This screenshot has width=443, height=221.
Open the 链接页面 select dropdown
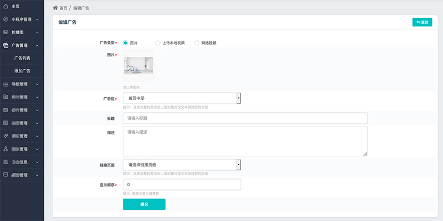click(x=181, y=165)
